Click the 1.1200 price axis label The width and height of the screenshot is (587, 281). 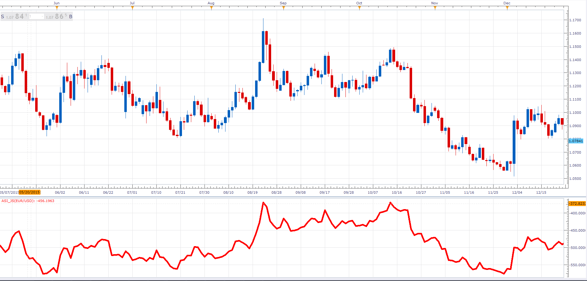575,86
